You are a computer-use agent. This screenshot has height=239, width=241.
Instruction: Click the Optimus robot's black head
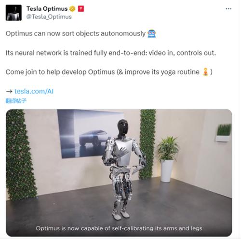[123, 127]
